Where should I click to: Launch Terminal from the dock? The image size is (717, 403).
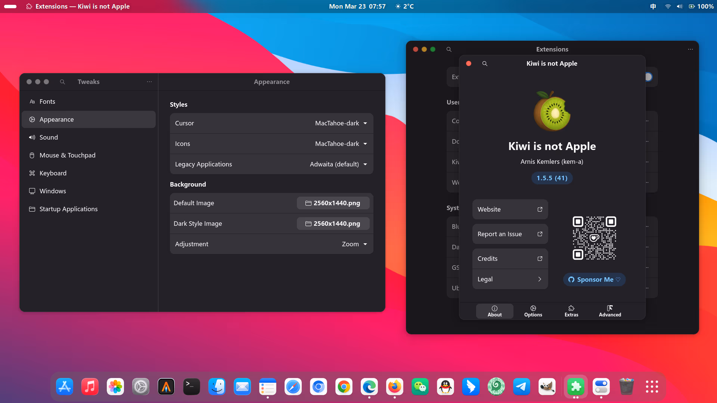(192, 387)
